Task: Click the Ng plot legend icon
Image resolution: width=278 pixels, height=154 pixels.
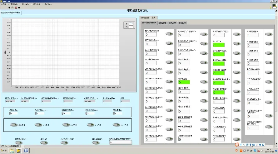Action: coord(131,27)
